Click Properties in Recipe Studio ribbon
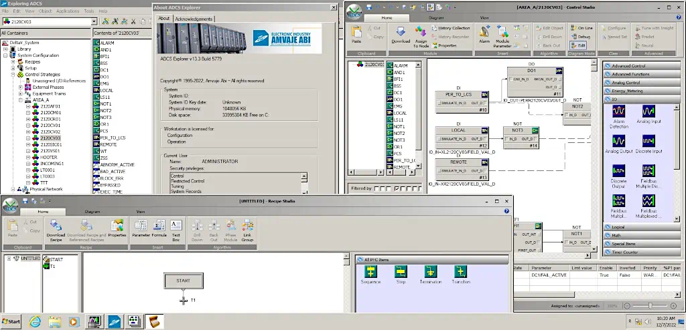 click(x=117, y=228)
